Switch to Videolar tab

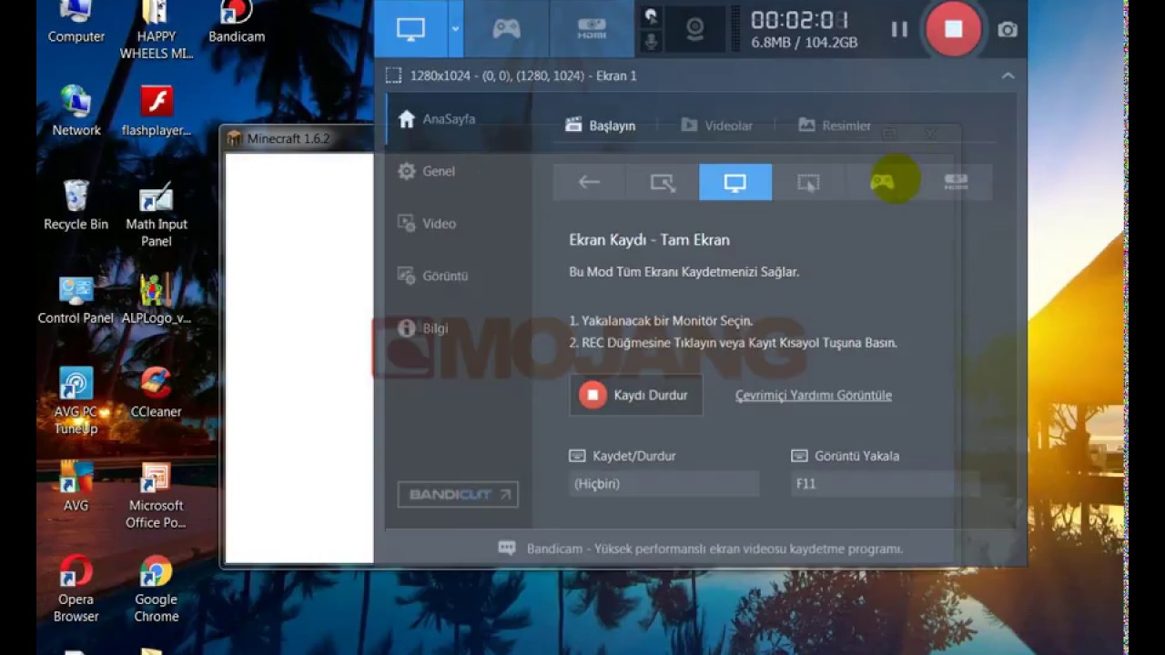click(x=717, y=126)
